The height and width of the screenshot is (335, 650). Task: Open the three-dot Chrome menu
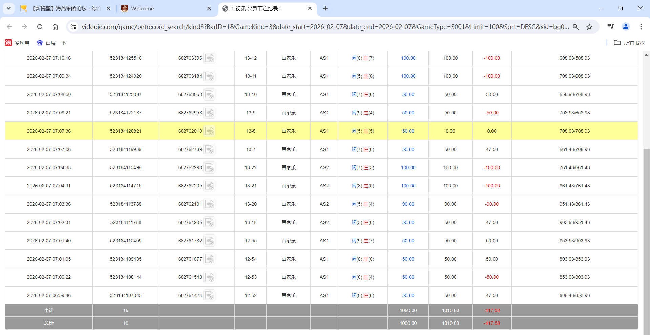tap(641, 26)
